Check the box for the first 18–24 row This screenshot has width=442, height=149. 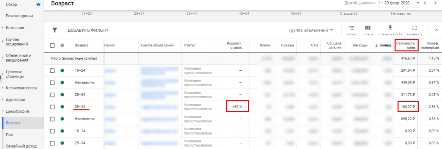[52, 70]
